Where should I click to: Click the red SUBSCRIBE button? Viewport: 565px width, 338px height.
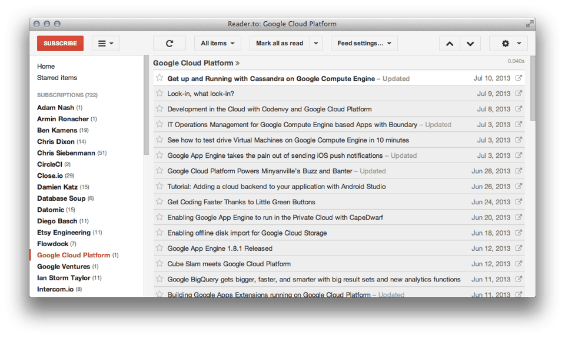(60, 43)
